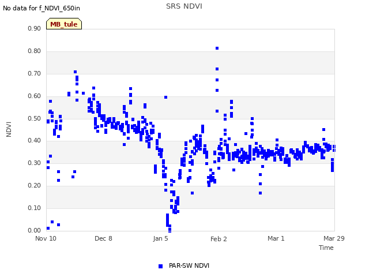Select the isolated data point near 0.60 in early January
Viewport: 369px width, 277px height.
click(165, 98)
